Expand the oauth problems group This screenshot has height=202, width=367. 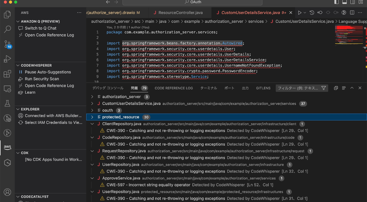92,110
